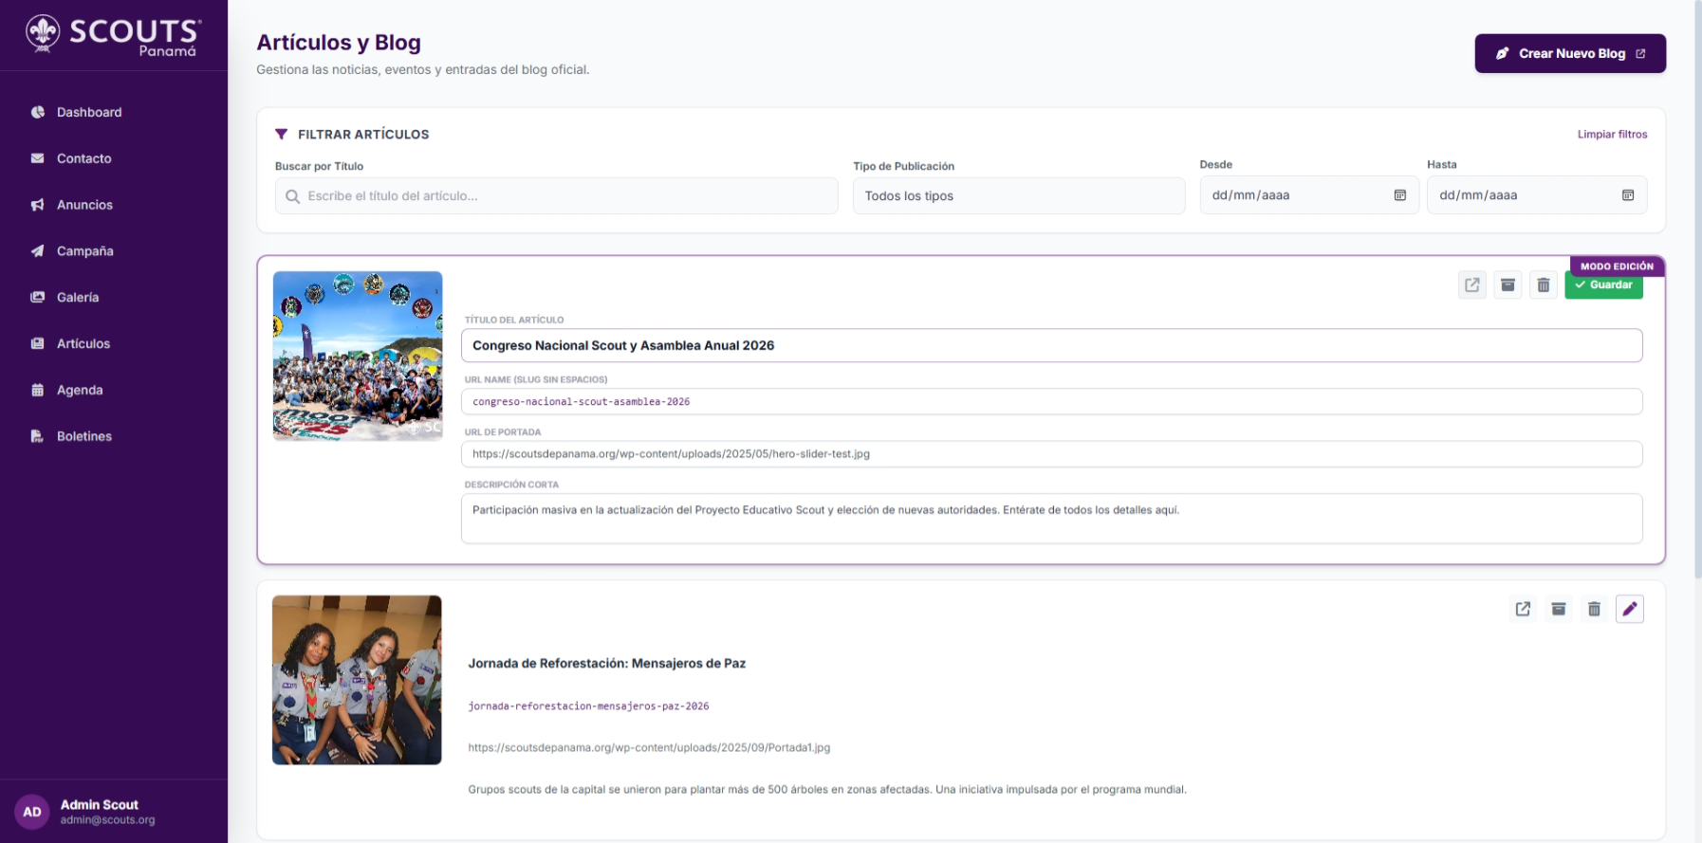Click the Descripción Corta text area

point(1051,519)
